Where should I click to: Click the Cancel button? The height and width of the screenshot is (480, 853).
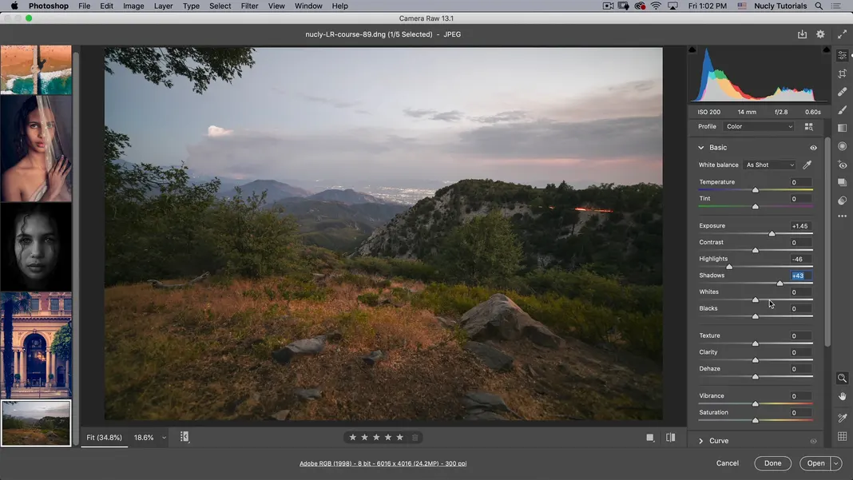[x=728, y=463]
